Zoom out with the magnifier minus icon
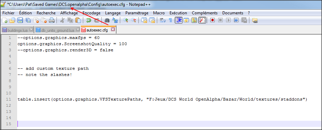The height and width of the screenshot is (130, 322). 134,20
